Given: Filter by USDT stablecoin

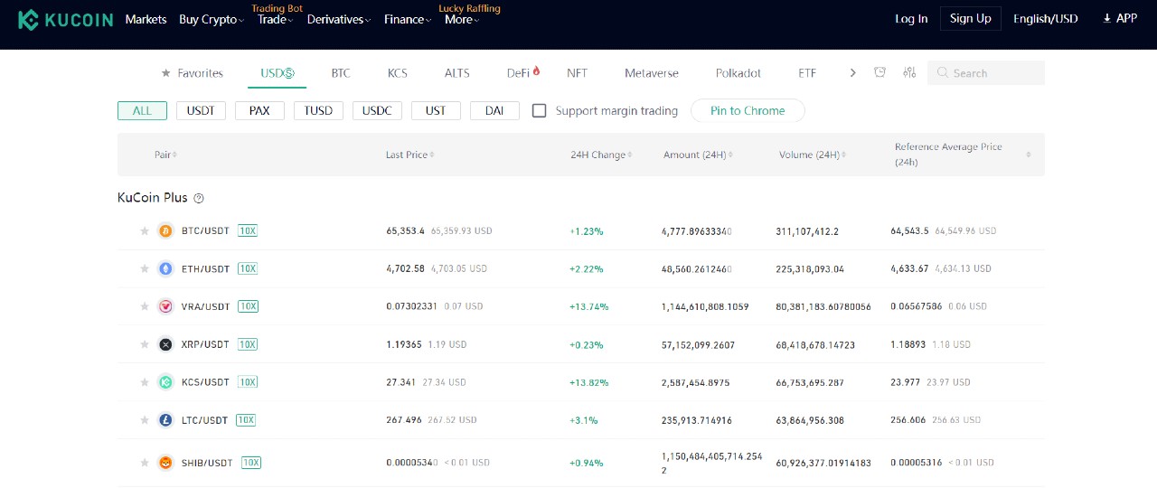Looking at the screenshot, I should coord(201,111).
